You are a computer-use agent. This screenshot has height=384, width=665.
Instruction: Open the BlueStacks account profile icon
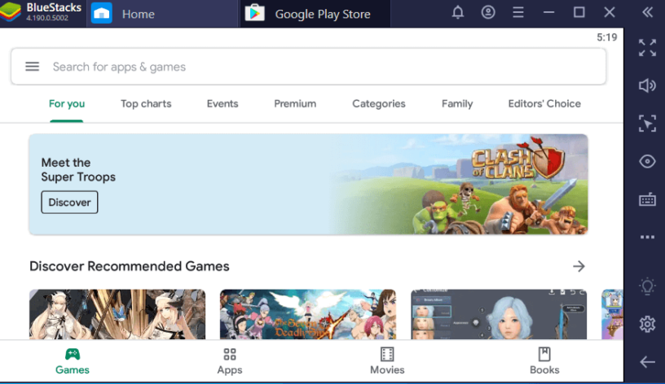(x=488, y=12)
